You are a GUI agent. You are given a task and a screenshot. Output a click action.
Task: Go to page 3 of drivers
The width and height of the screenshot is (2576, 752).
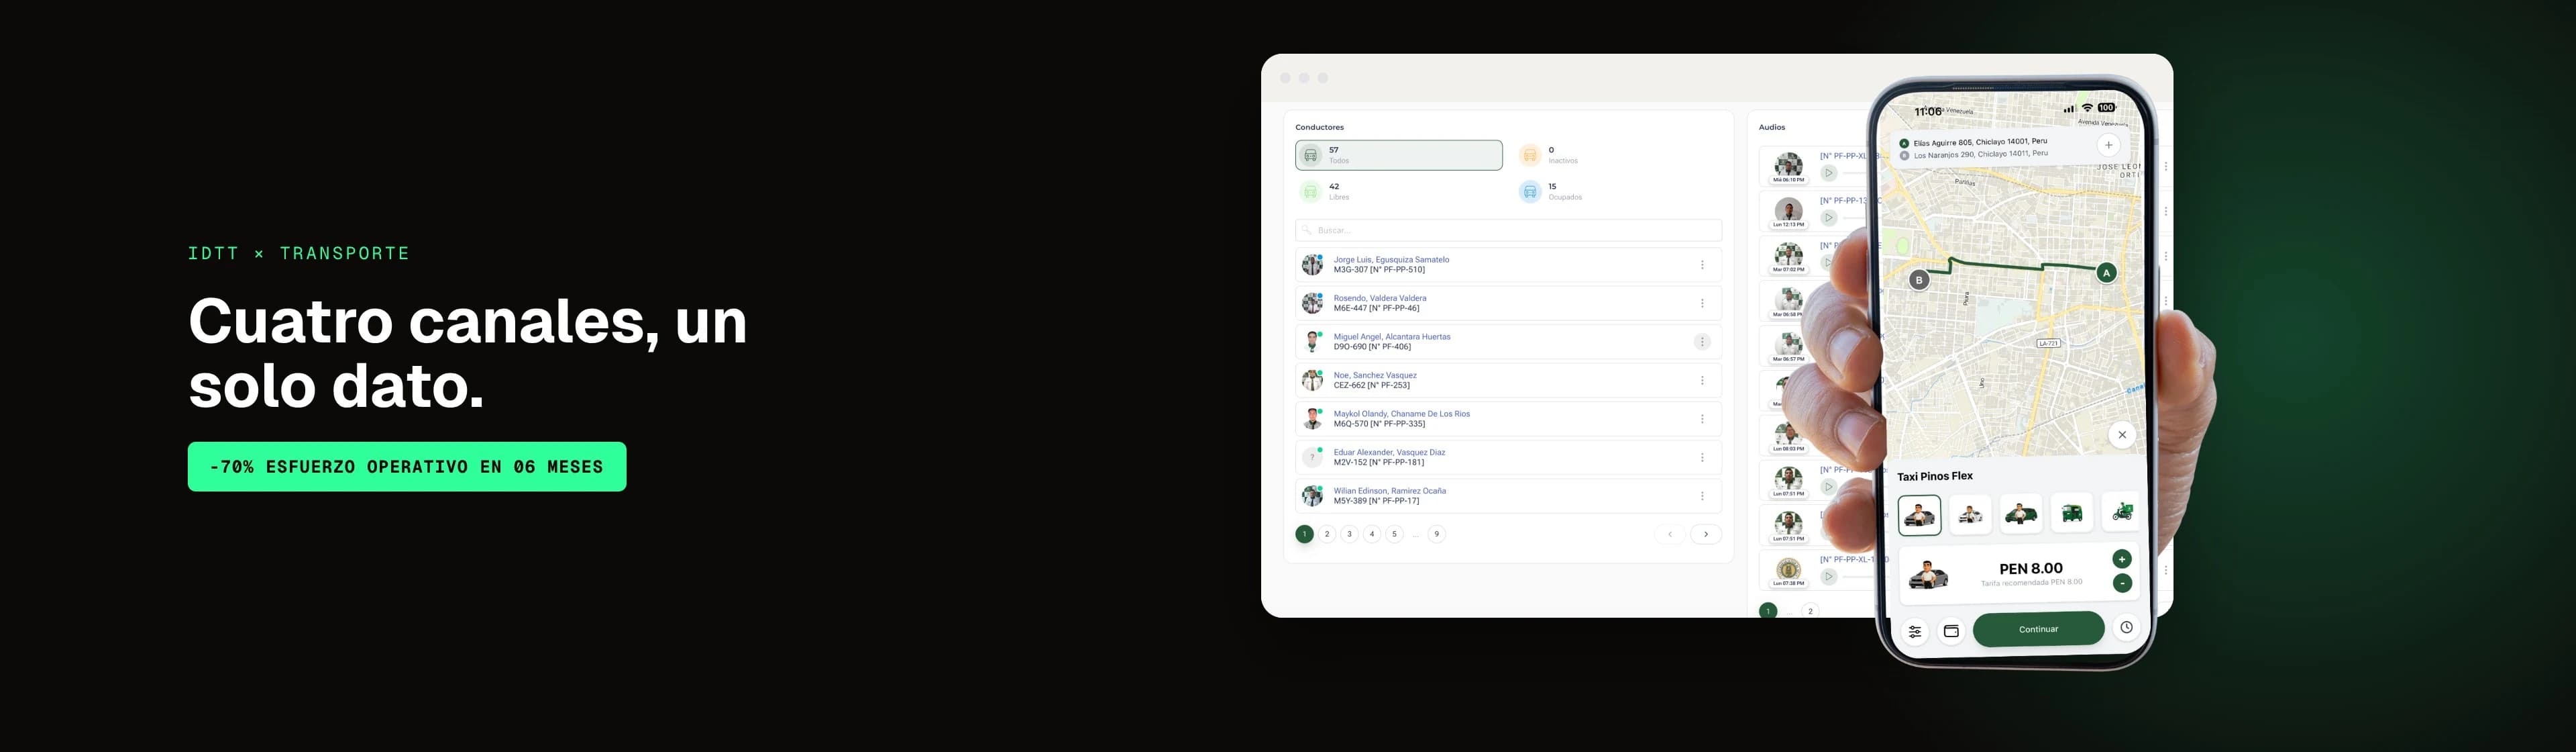pyautogui.click(x=1349, y=534)
